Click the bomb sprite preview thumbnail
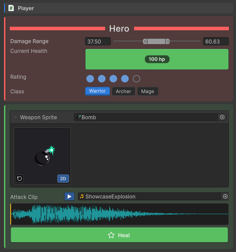The width and height of the screenshot is (236, 252). click(x=42, y=156)
